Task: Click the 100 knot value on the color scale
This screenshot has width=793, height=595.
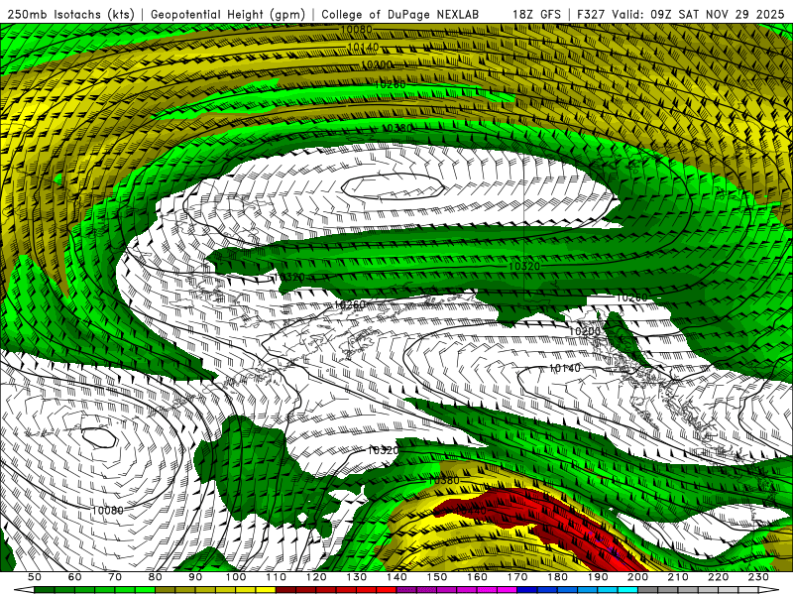Action: pyautogui.click(x=236, y=577)
